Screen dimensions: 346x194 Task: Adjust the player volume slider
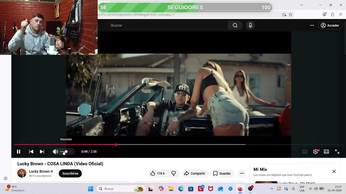click(x=66, y=152)
